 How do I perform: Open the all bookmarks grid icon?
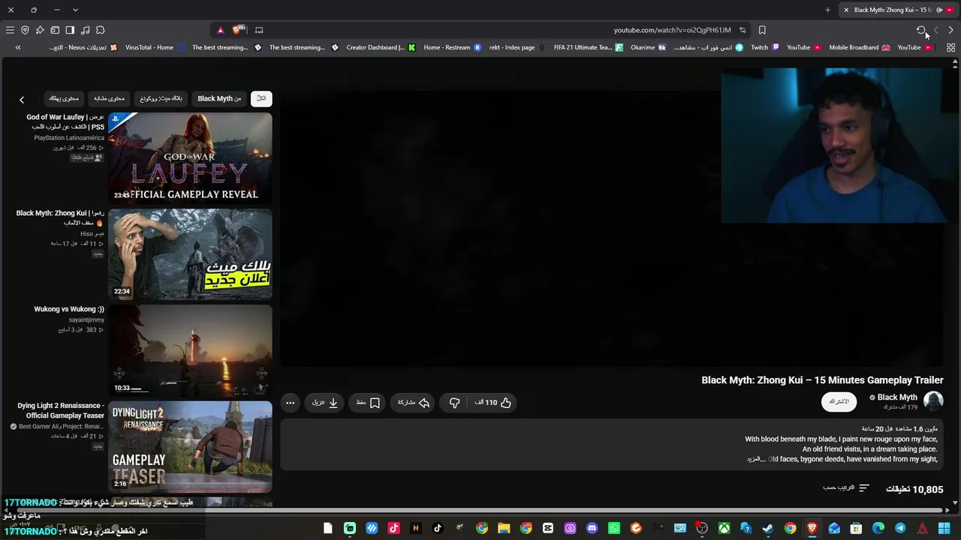click(950, 47)
